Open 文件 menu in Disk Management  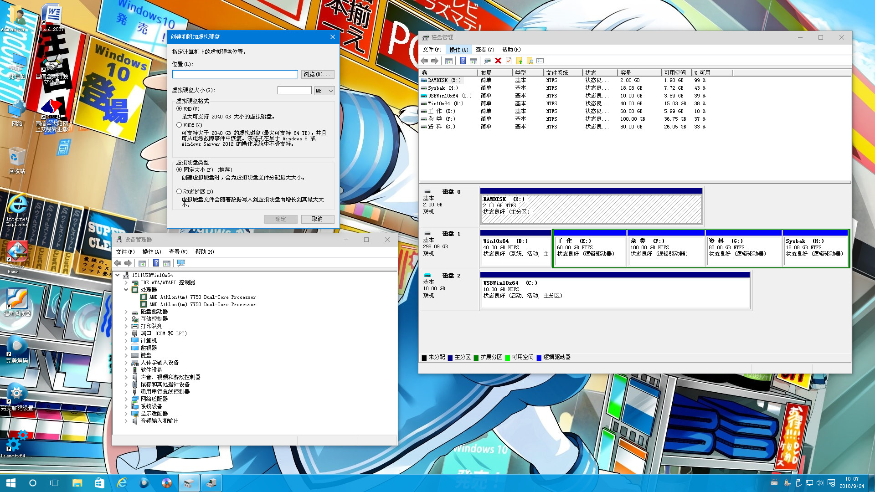point(432,50)
